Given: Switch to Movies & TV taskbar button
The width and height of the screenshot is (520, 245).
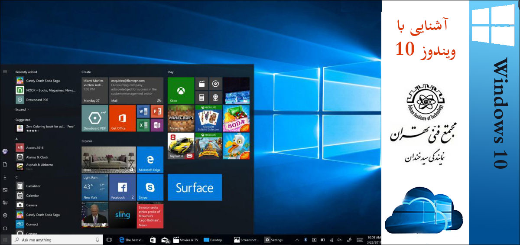Looking at the screenshot, I should [186, 240].
